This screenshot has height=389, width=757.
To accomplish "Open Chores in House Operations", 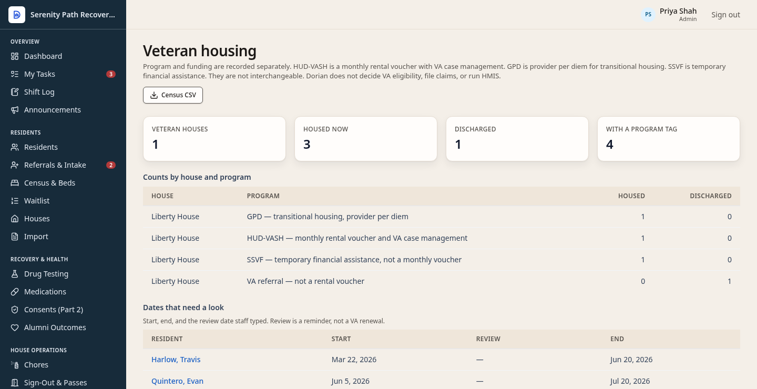I will pyautogui.click(x=63, y=365).
